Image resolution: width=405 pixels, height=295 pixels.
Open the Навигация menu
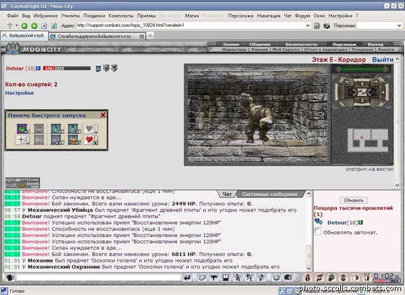point(269,15)
